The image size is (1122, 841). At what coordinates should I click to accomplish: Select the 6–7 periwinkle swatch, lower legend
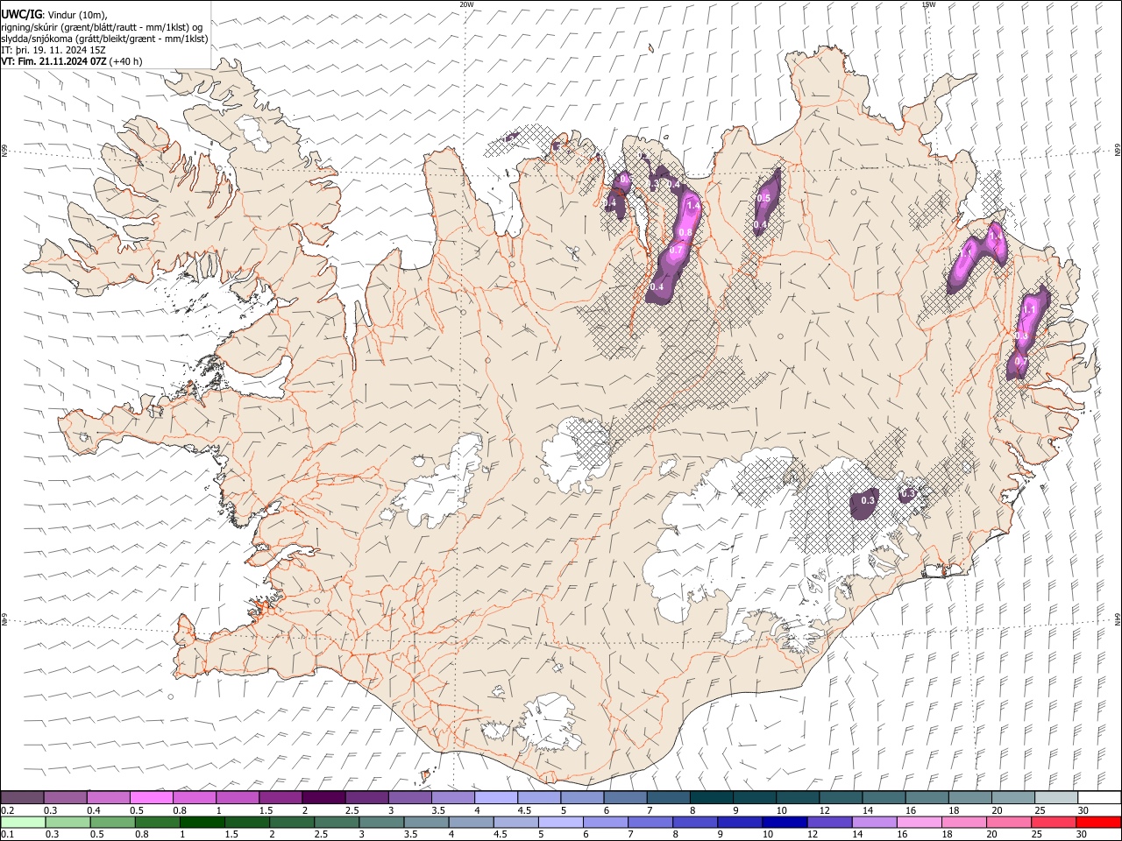pyautogui.click(x=606, y=822)
